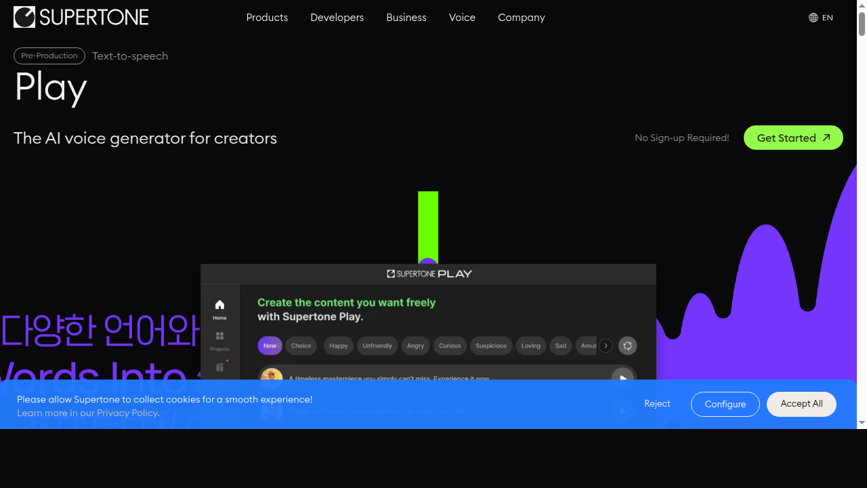Image resolution: width=867 pixels, height=488 pixels.
Task: Open the Business menu item
Action: pyautogui.click(x=406, y=18)
